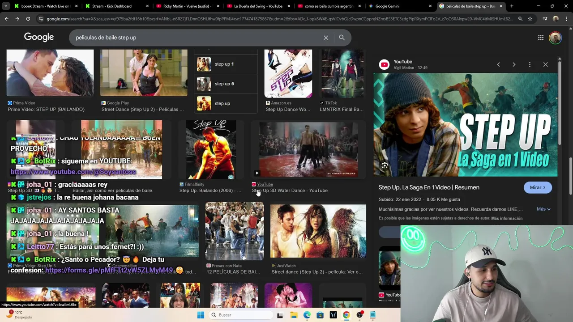Open the Notepad icon in the taskbar
The width and height of the screenshot is (573, 322).
click(372, 315)
